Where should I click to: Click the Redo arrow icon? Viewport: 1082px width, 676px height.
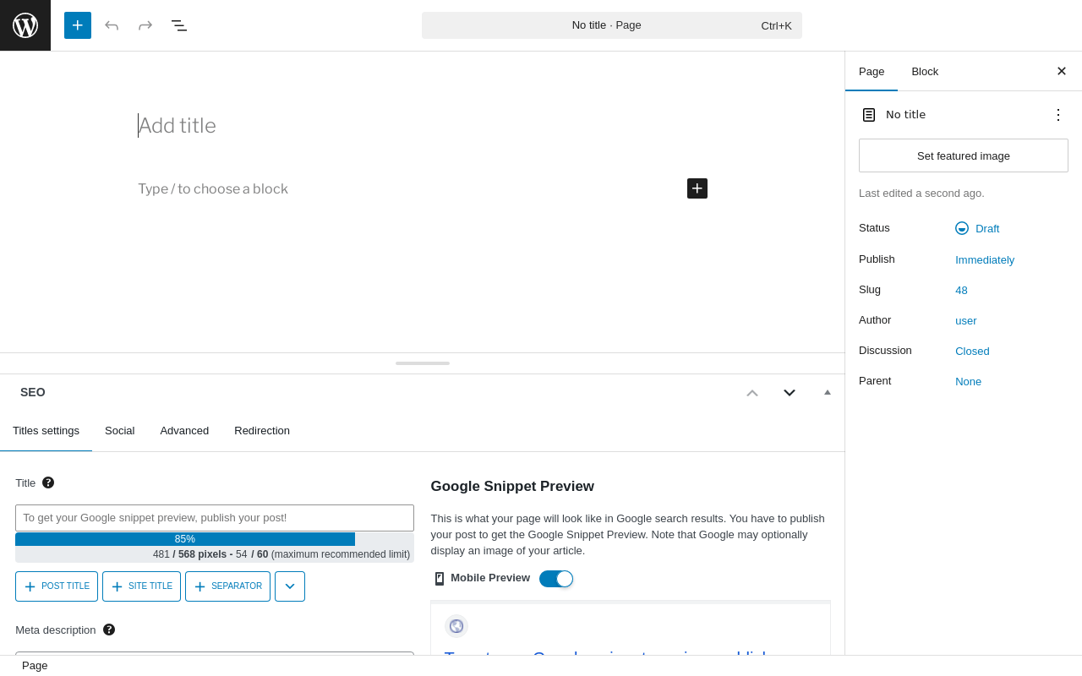click(x=145, y=25)
